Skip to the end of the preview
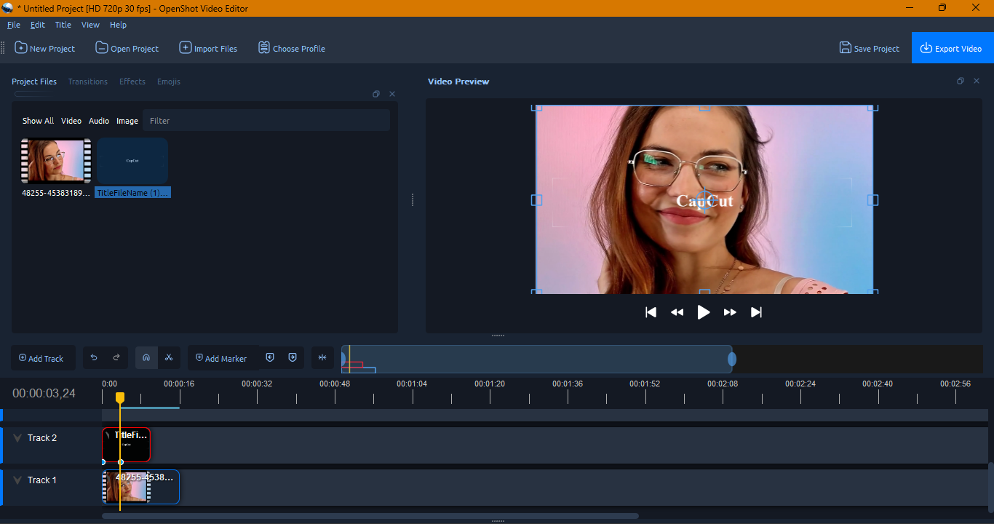 756,311
